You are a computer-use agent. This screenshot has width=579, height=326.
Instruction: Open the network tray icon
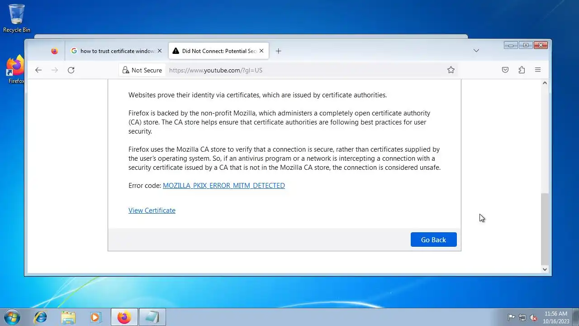pos(522,317)
